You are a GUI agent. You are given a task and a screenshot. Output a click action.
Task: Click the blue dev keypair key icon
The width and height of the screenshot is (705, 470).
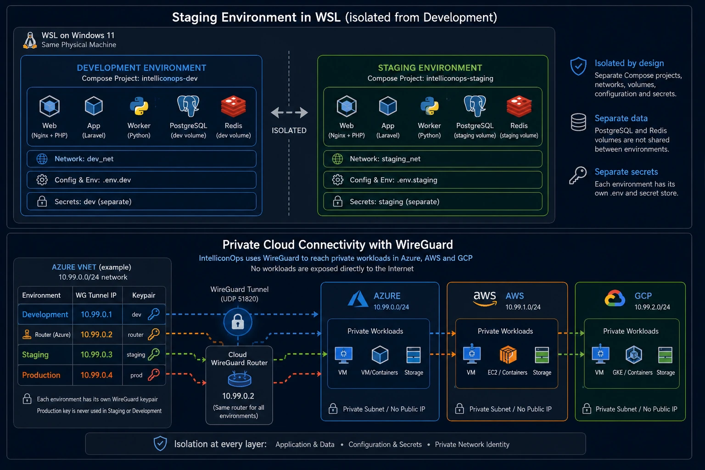click(x=153, y=314)
